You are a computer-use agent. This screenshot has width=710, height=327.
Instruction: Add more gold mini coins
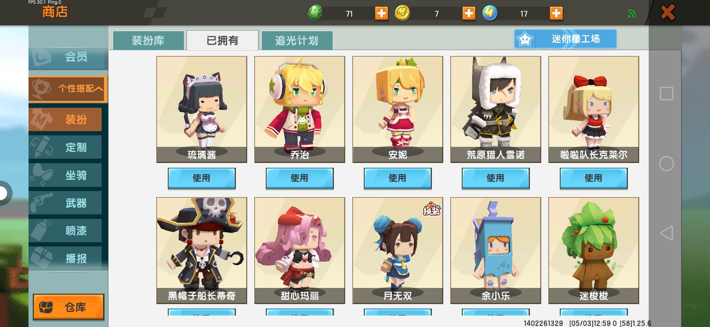[x=469, y=13]
